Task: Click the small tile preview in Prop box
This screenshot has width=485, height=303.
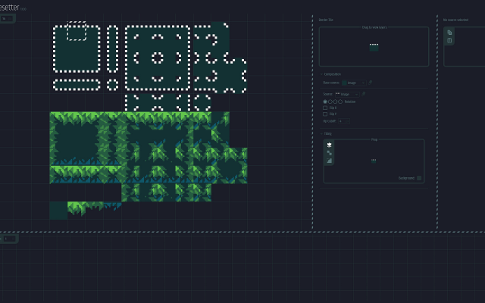Action: (374, 161)
